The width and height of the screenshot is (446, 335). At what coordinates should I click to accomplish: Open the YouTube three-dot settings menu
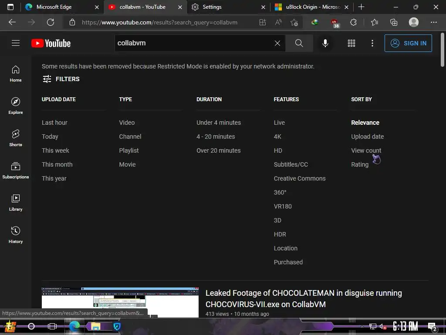point(372,43)
